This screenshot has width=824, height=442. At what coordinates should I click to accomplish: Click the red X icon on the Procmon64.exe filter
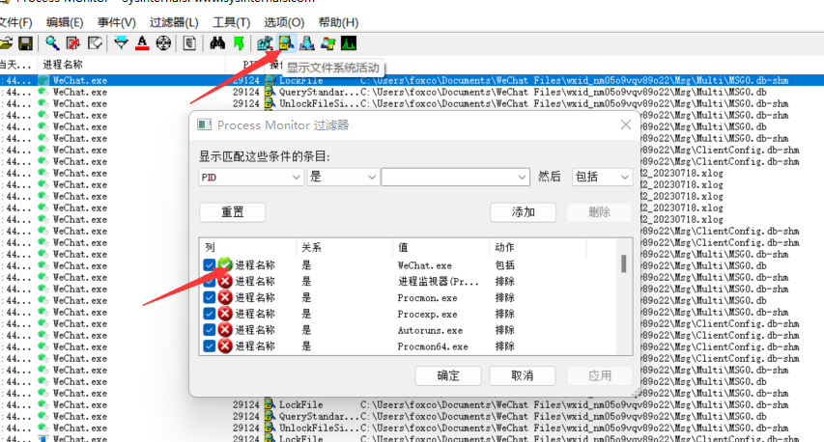coord(225,345)
